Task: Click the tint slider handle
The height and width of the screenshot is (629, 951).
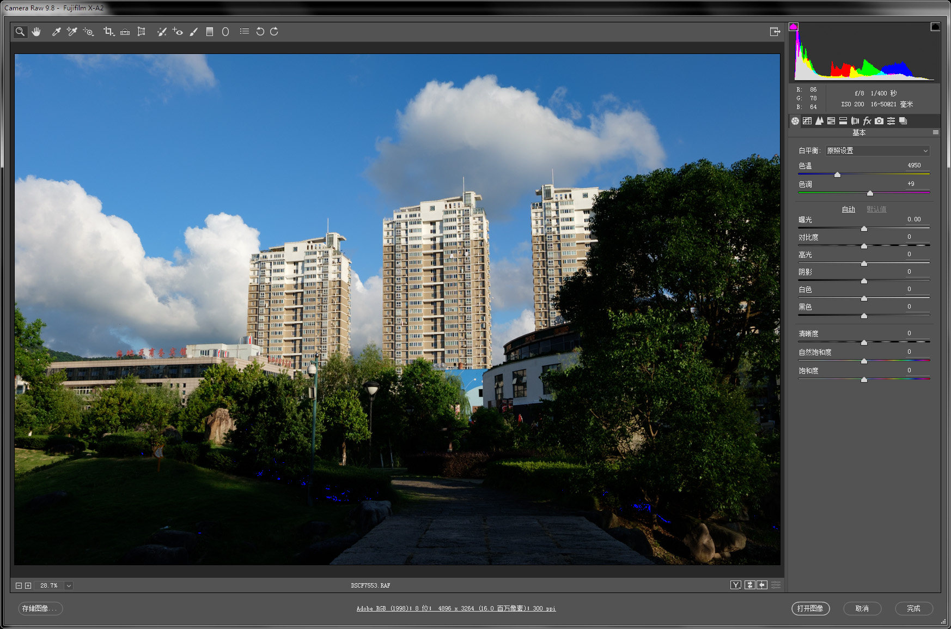Action: point(870,193)
